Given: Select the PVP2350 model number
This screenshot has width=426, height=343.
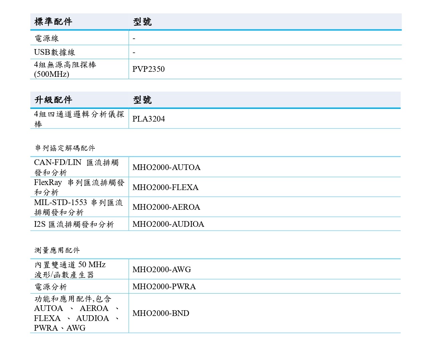Looking at the screenshot, I should (149, 69).
